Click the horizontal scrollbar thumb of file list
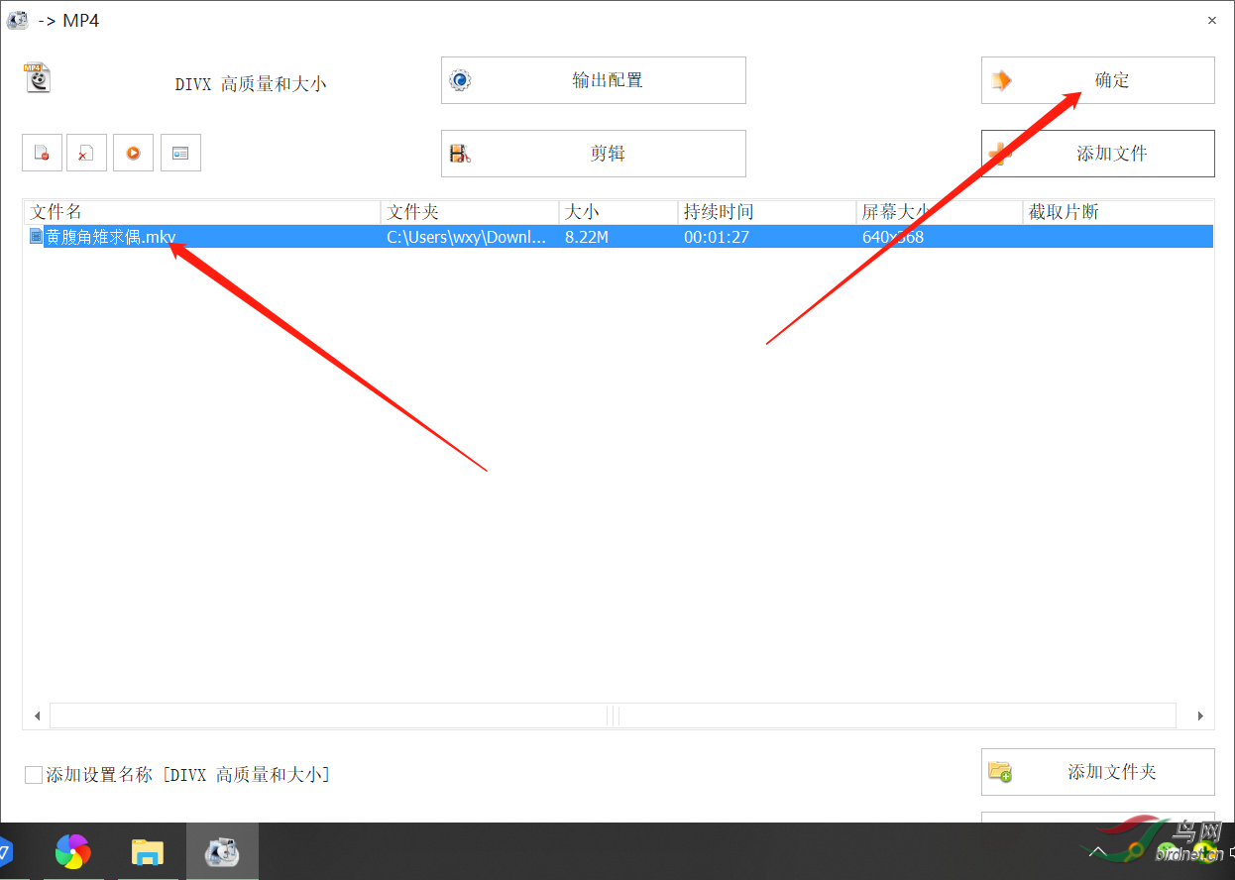Viewport: 1235px width, 880px height. 613,715
